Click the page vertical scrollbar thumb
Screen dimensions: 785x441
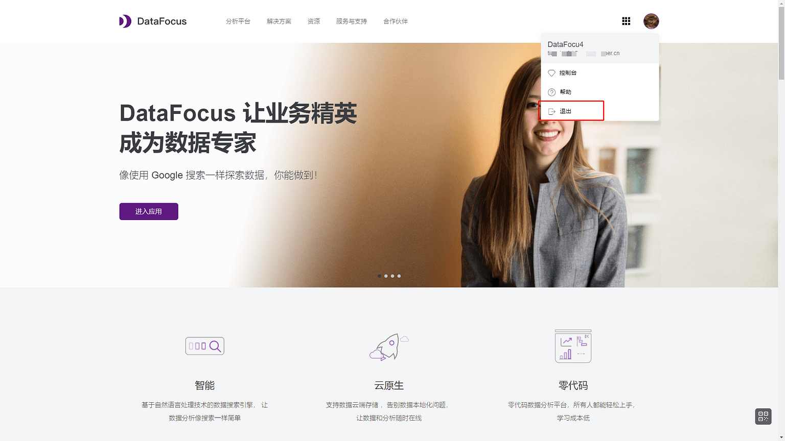781,43
